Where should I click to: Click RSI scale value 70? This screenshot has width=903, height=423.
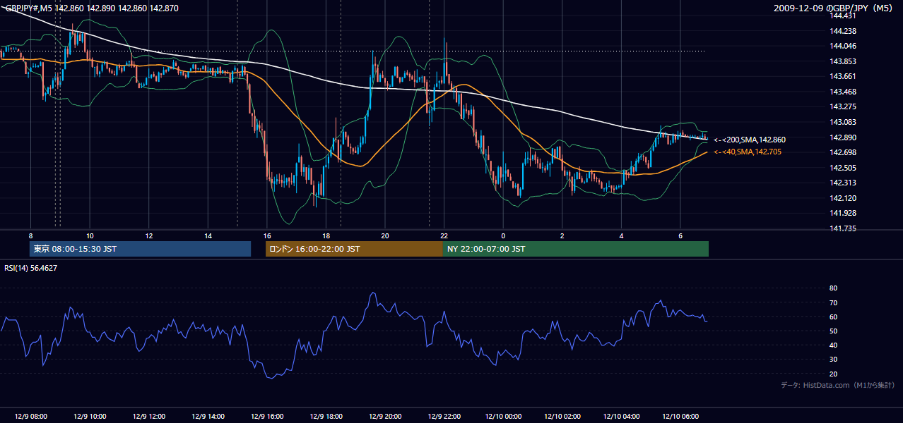(x=833, y=302)
